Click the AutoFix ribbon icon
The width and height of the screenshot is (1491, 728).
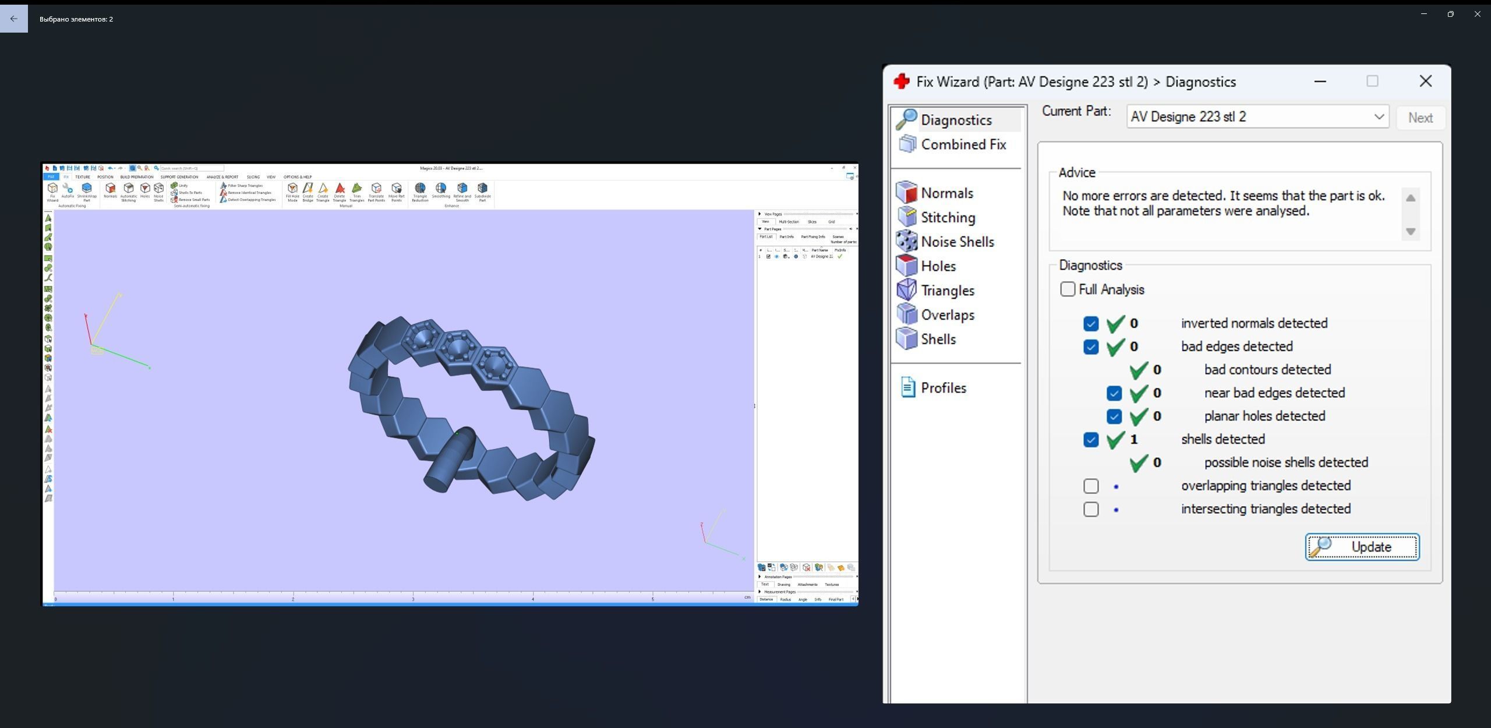coord(68,189)
